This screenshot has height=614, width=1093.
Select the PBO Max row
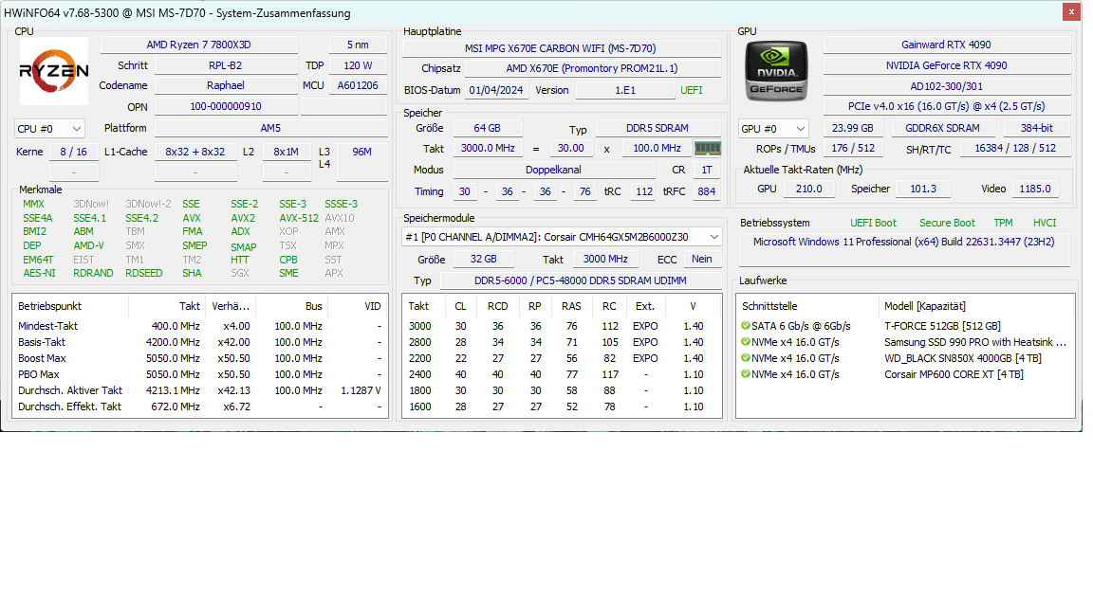(200, 374)
